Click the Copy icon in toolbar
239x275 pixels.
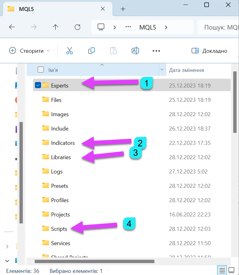pos(92,51)
